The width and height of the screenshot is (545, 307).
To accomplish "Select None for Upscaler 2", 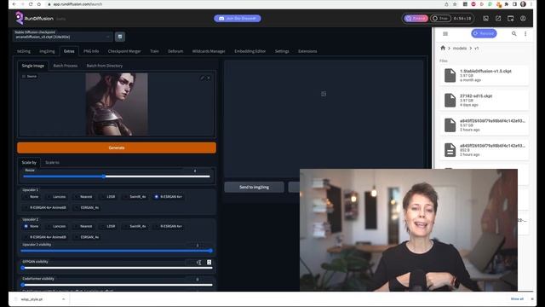I will point(31,226).
